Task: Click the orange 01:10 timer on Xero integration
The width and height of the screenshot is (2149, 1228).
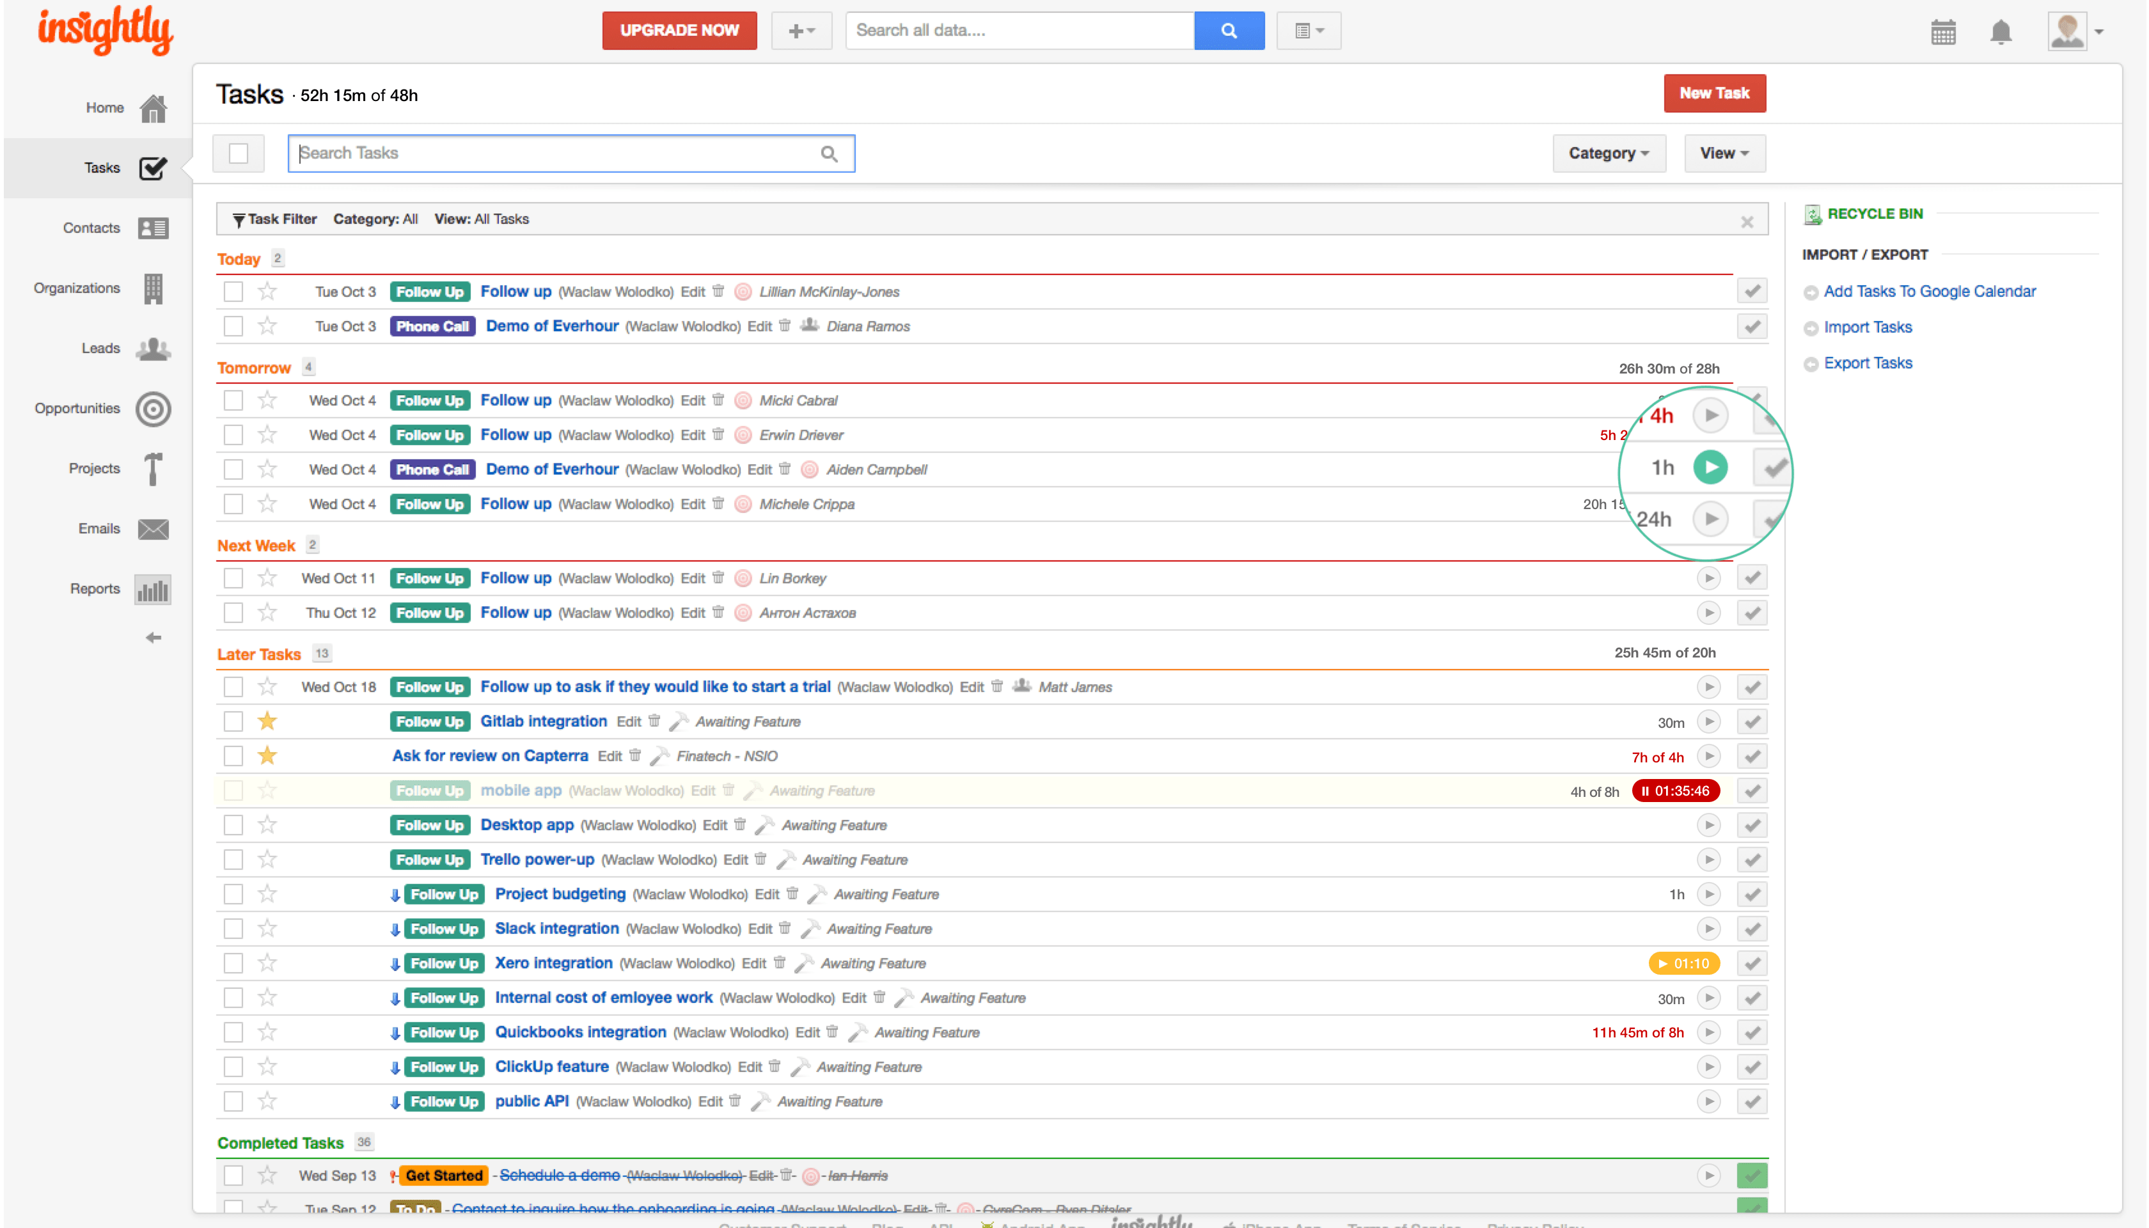Action: click(x=1683, y=963)
